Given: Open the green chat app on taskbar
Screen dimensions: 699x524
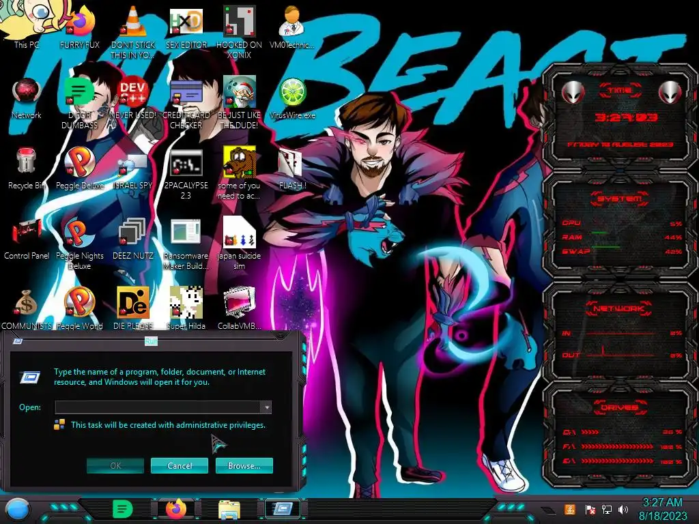Looking at the screenshot, I should [122, 509].
